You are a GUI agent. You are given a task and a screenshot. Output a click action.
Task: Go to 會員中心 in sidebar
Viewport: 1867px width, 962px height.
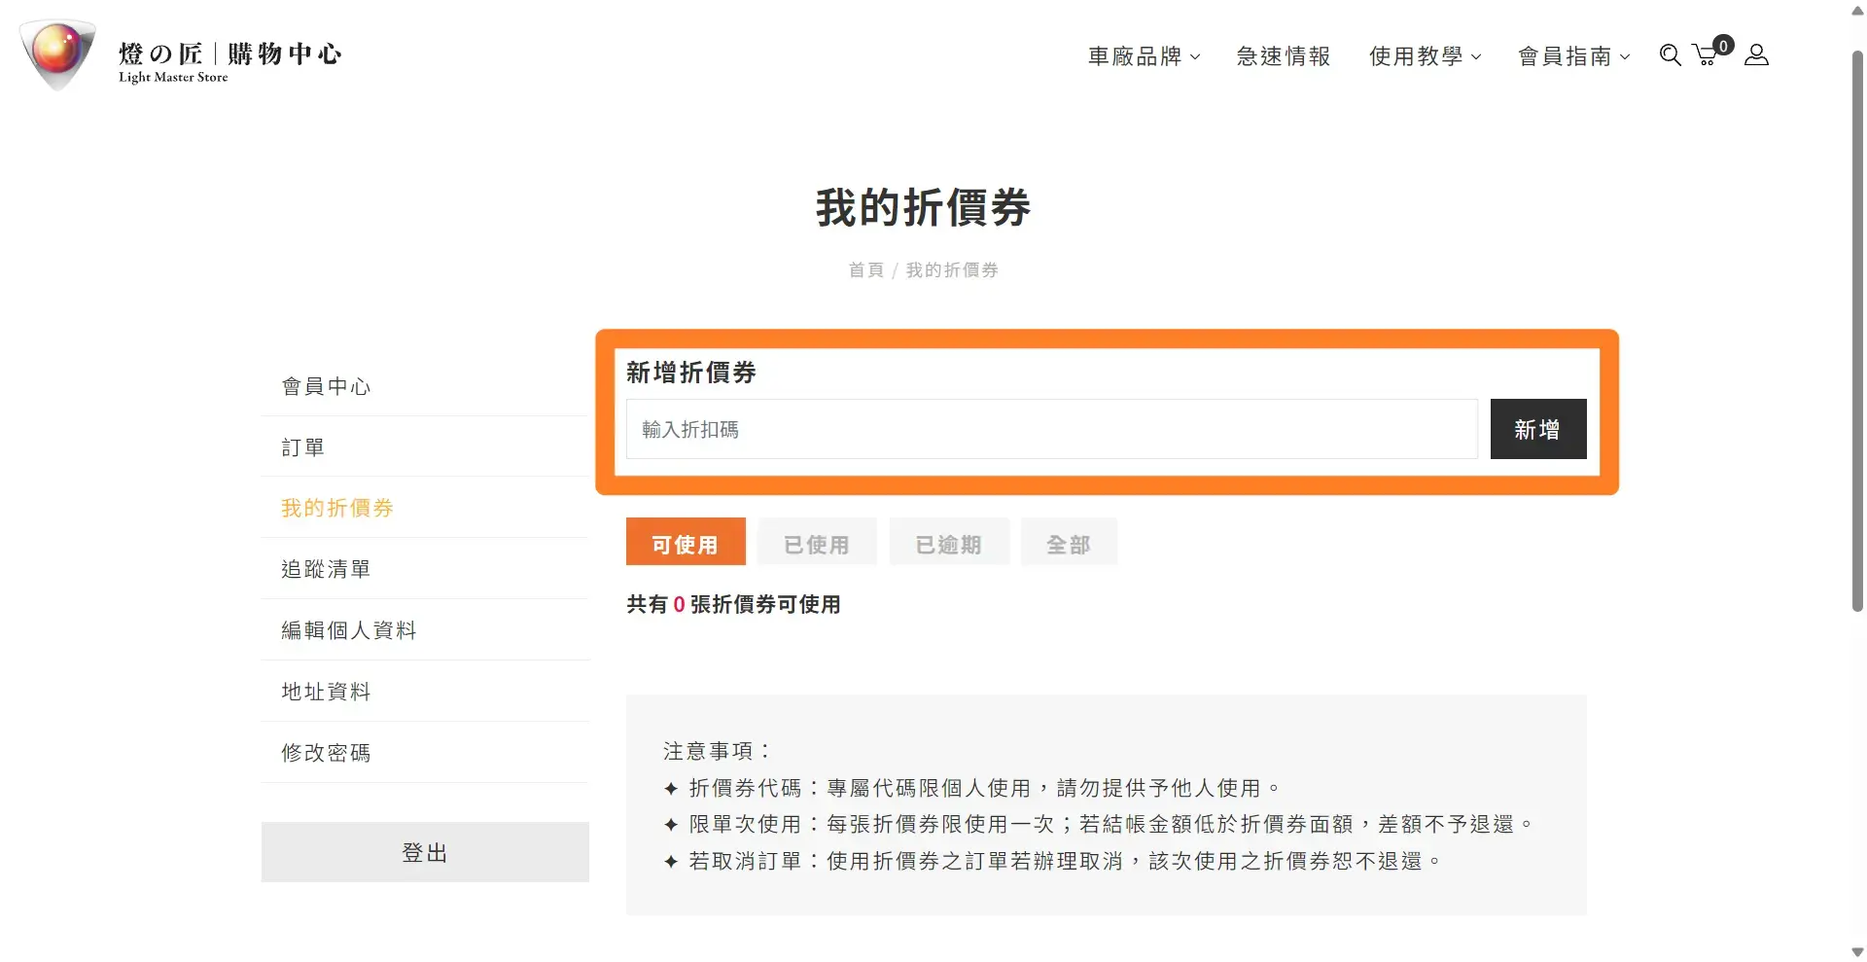point(425,386)
